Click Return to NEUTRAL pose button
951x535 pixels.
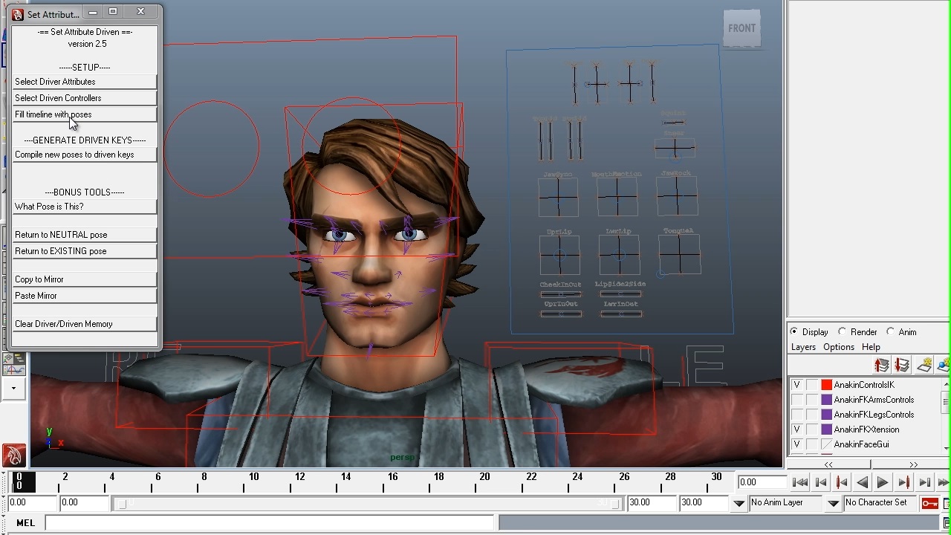[85, 235]
